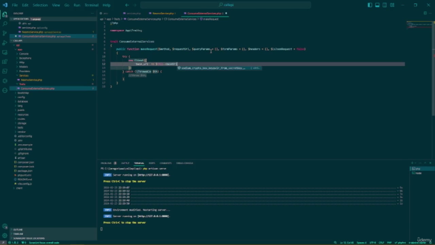Viewport: 435px width, 245px height.
Task: Select services.php in Open Editors
Action: click(x=29, y=28)
